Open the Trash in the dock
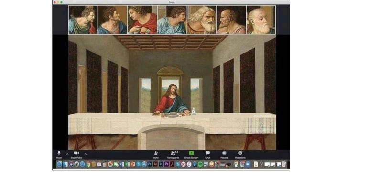The width and height of the screenshot is (368, 191). (284, 165)
